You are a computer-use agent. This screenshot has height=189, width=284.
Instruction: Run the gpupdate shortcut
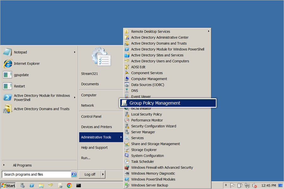point(21,75)
